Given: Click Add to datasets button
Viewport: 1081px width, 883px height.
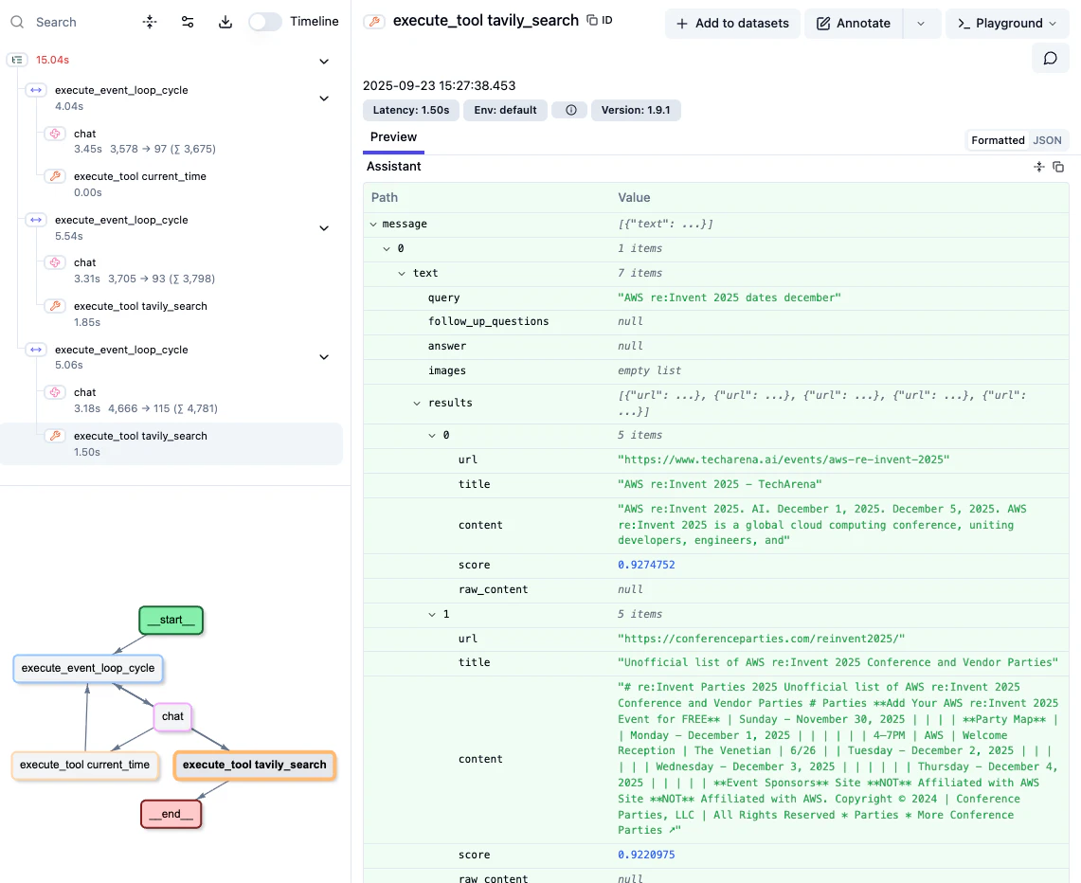Looking at the screenshot, I should click(732, 24).
